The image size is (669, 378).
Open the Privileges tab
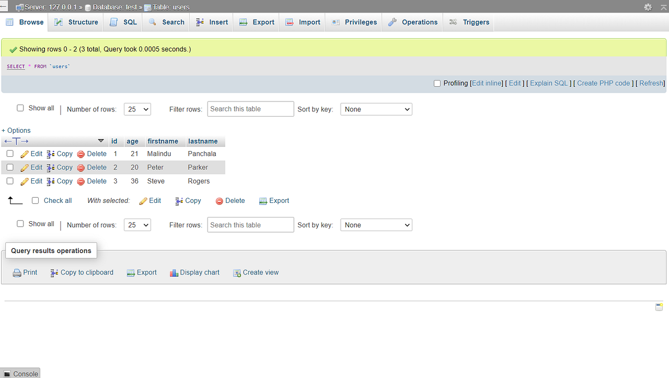353,22
